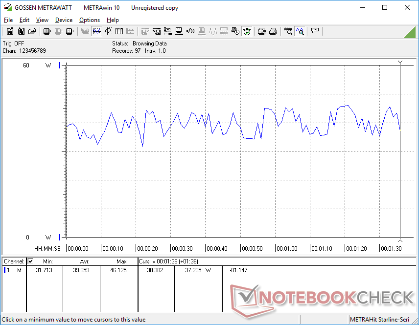Open the clock date-time settings icon

[x=235, y=31]
